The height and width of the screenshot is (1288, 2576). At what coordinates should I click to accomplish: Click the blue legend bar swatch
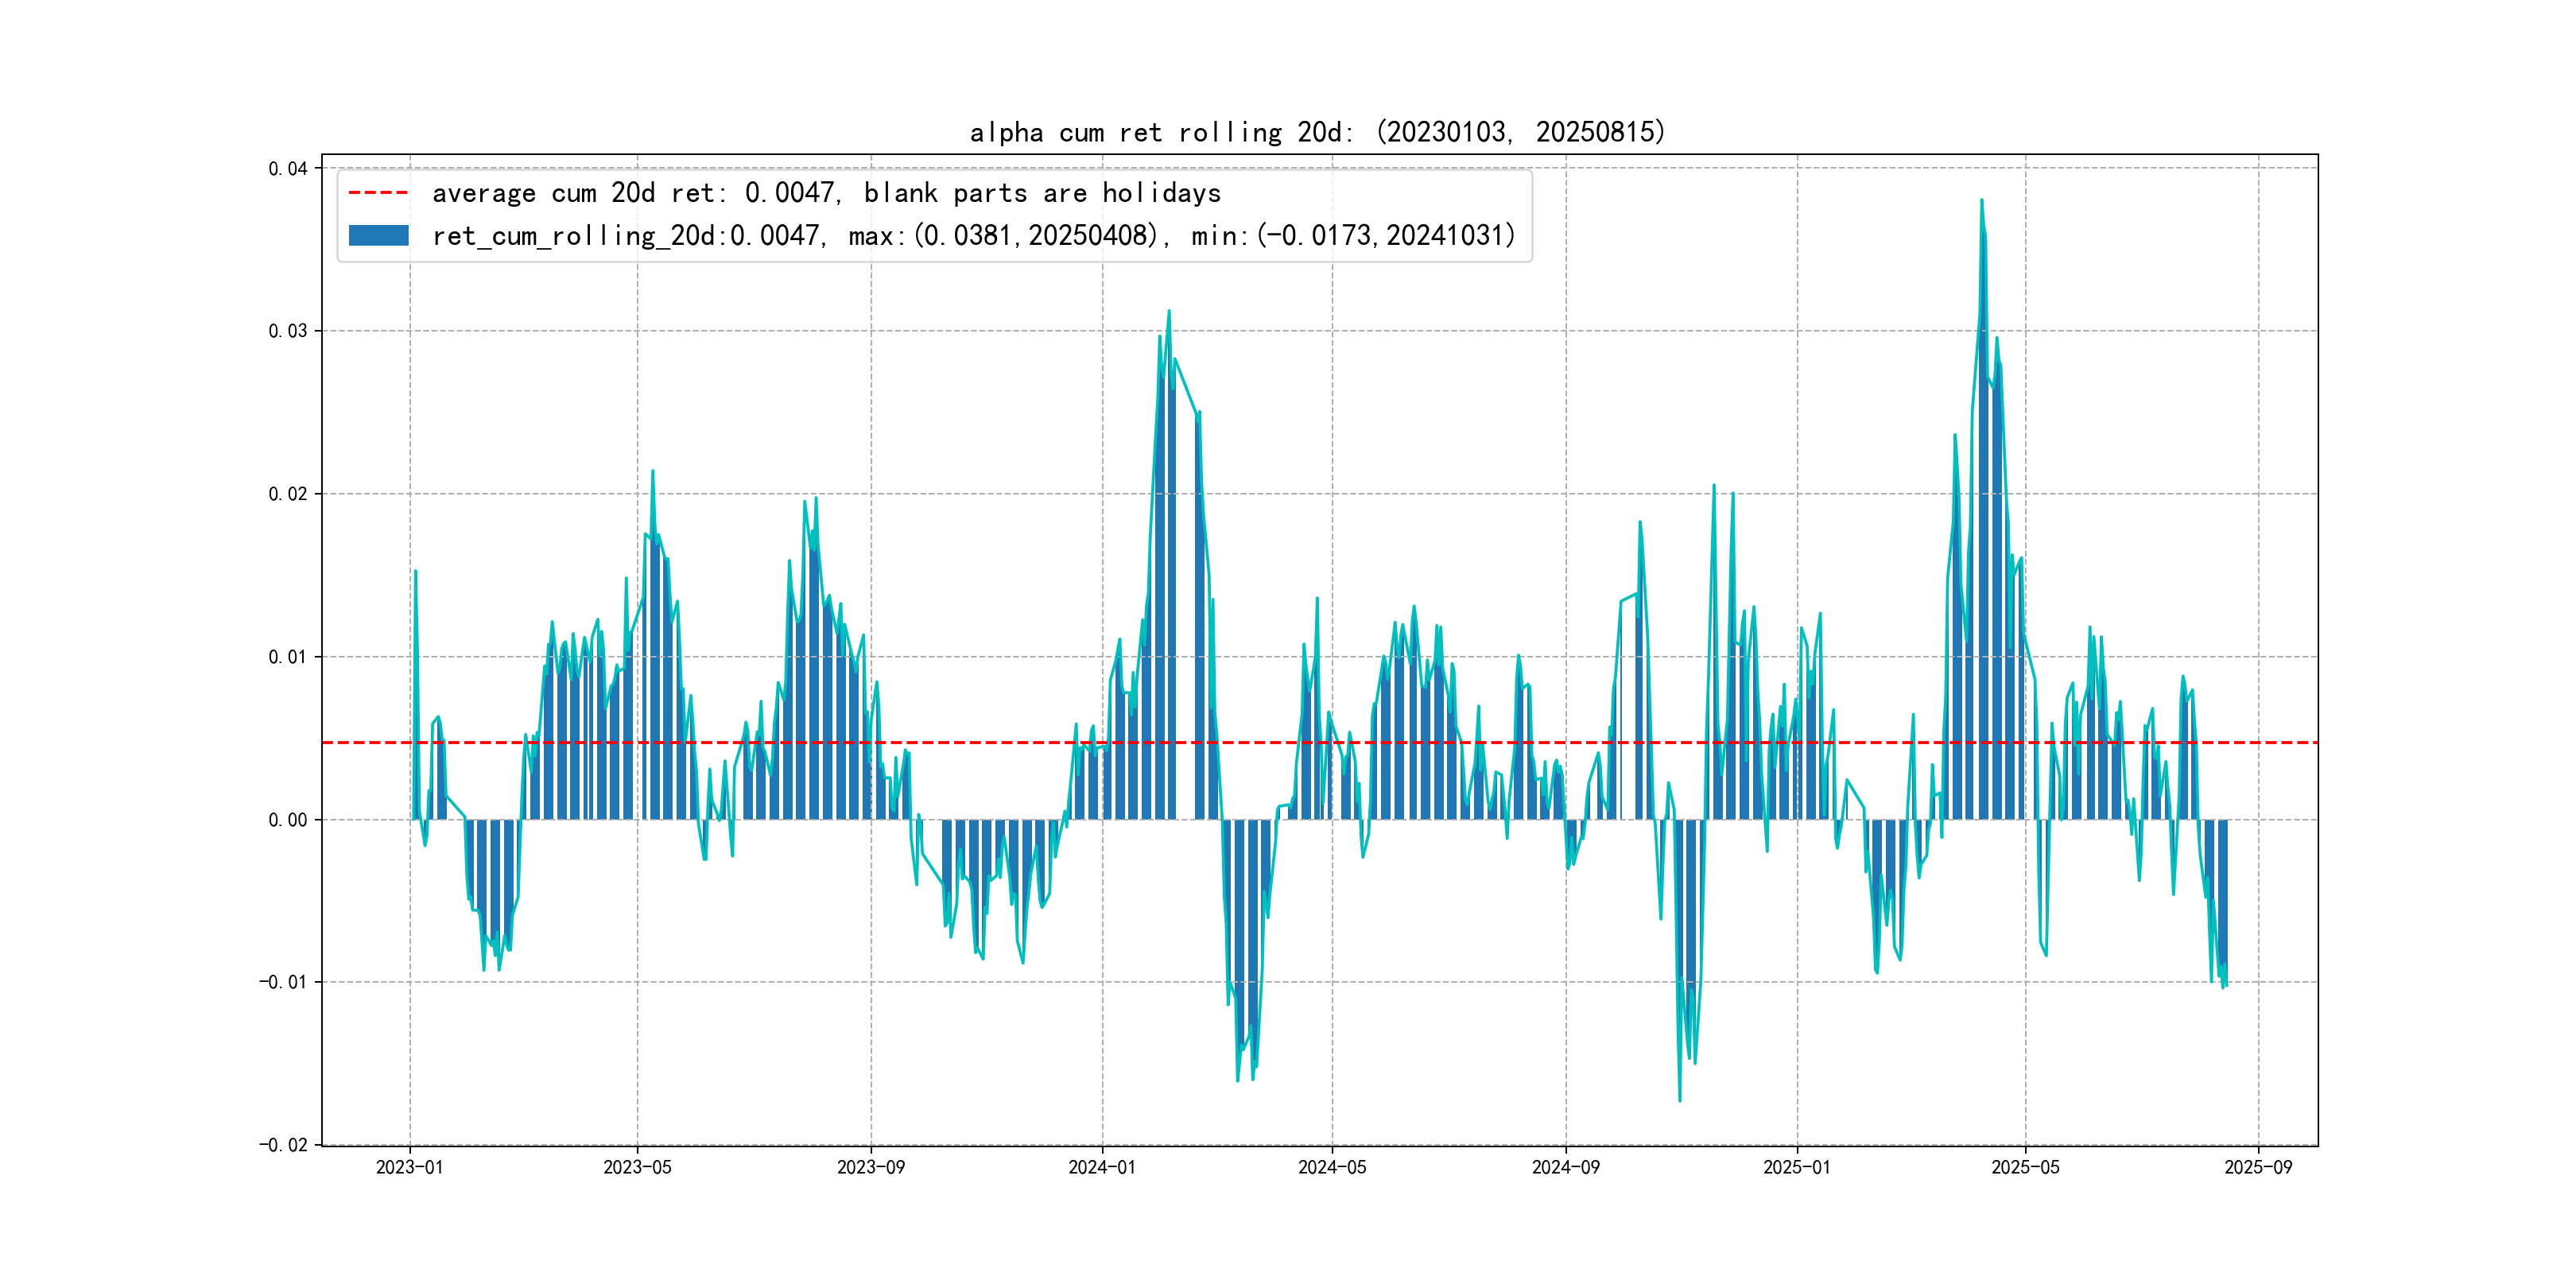tap(378, 236)
